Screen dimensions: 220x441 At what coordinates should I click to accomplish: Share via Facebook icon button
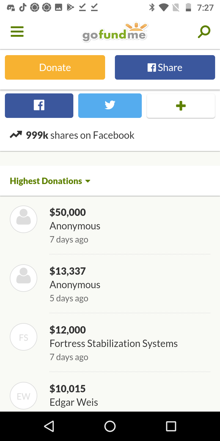[x=39, y=106]
